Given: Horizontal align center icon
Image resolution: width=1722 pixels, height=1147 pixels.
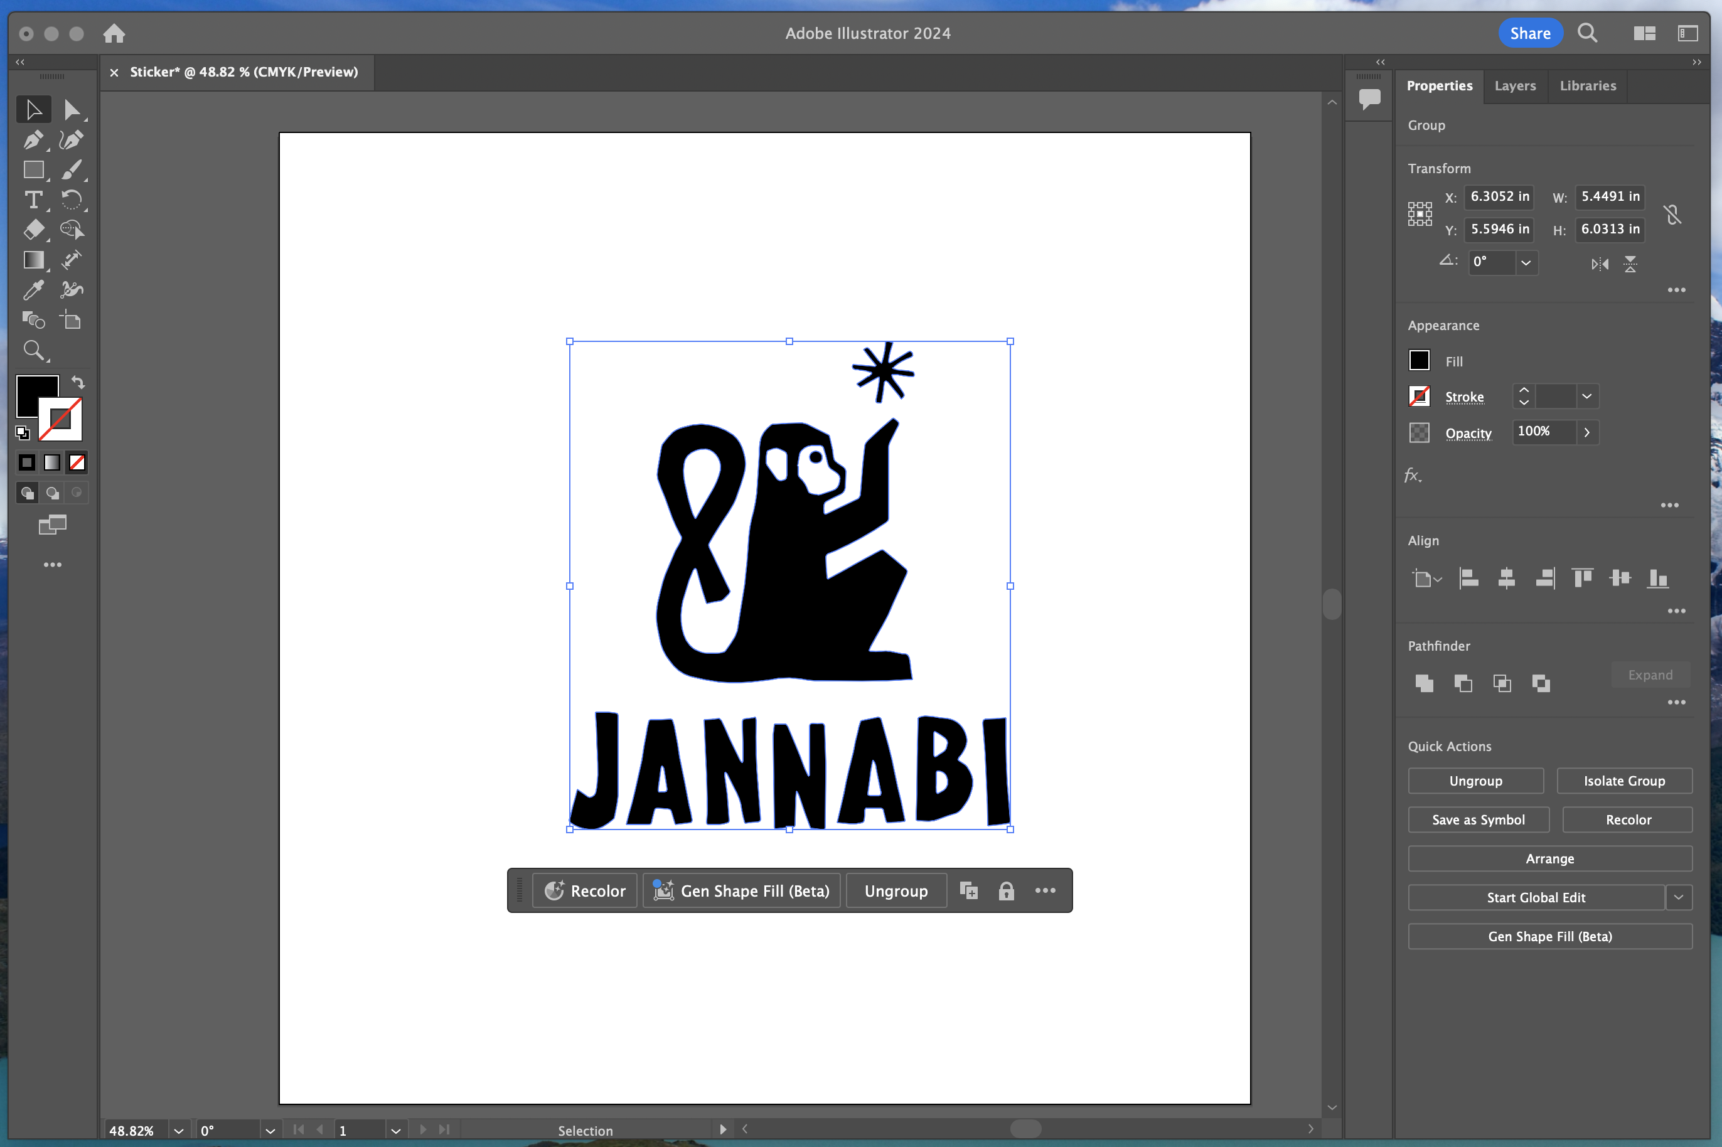Looking at the screenshot, I should [x=1506, y=579].
